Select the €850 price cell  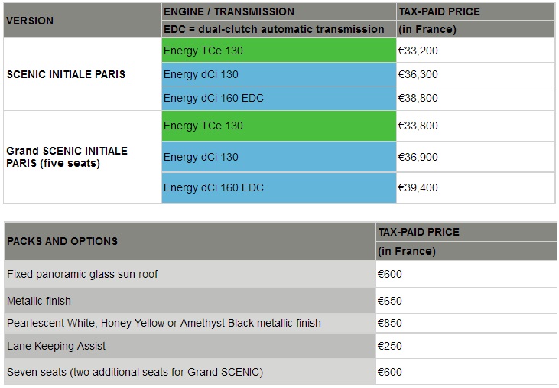tap(389, 323)
